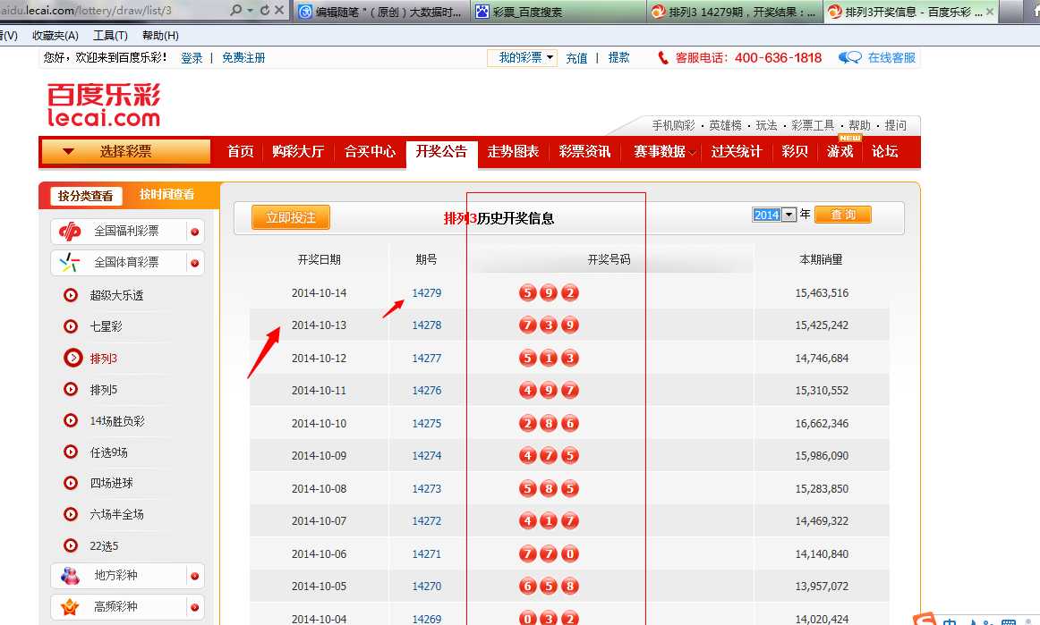Screen dimensions: 1040x625
Task: Open the 购彩大厅 nav item
Action: pos(298,152)
